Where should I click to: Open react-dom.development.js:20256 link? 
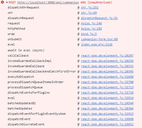107,61
